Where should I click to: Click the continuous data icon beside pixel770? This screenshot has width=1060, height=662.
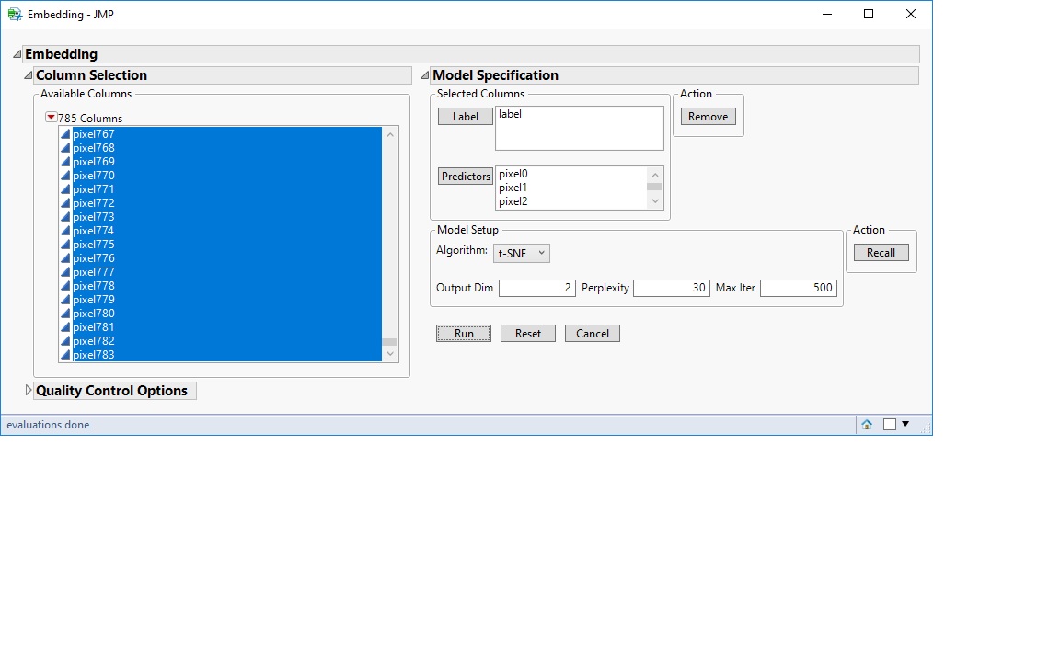65,175
